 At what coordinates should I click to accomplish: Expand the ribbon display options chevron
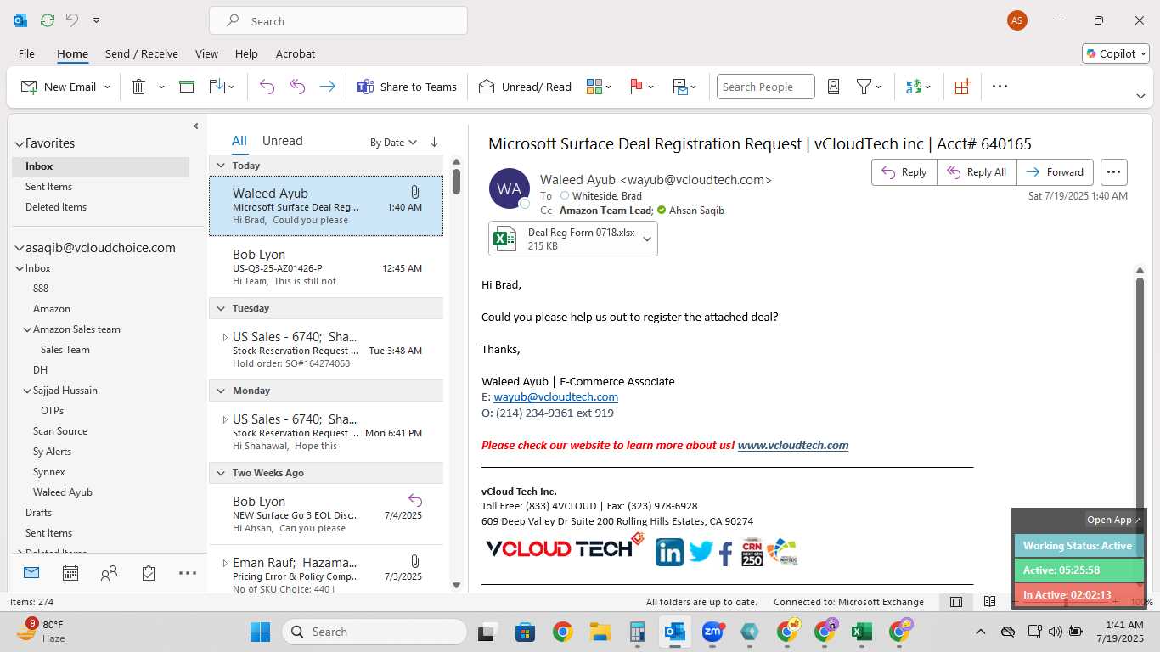(x=1140, y=96)
